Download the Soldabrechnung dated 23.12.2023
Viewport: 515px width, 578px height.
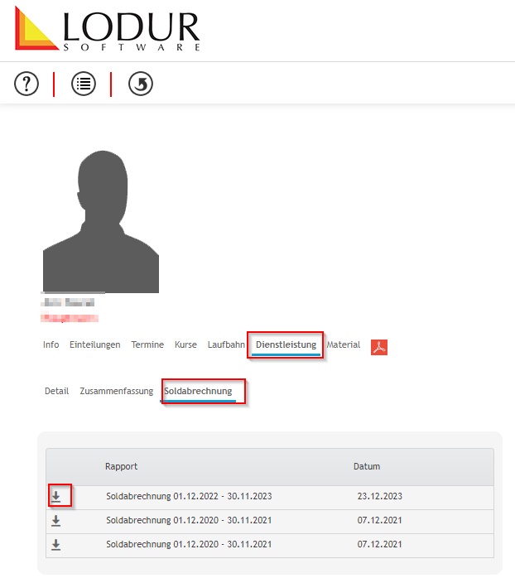pyautogui.click(x=56, y=496)
